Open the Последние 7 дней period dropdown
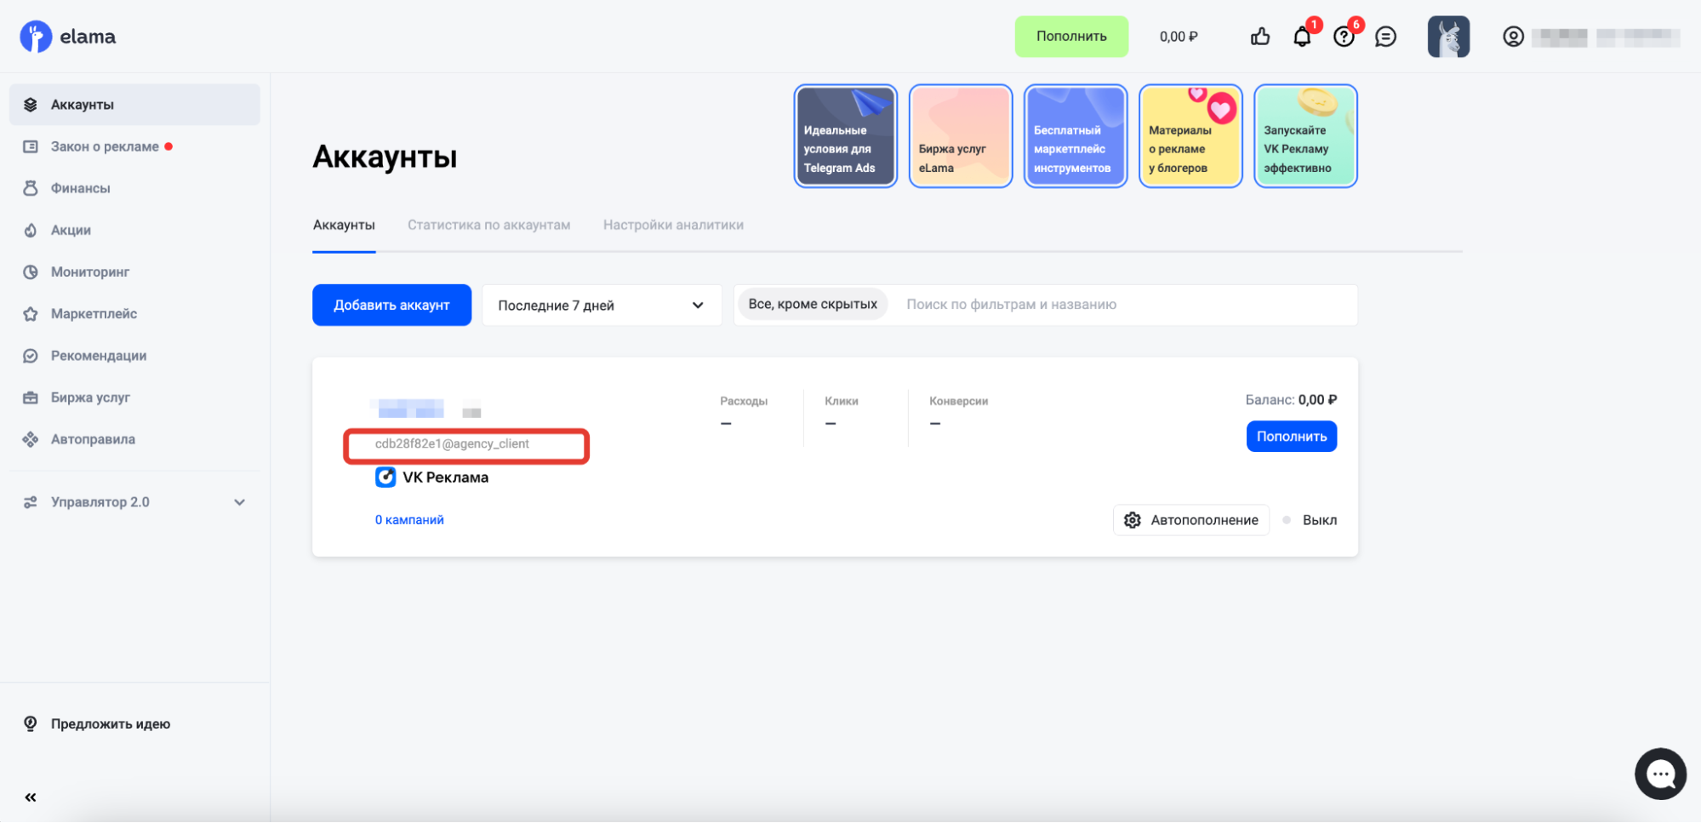This screenshot has width=1701, height=823. [x=602, y=306]
